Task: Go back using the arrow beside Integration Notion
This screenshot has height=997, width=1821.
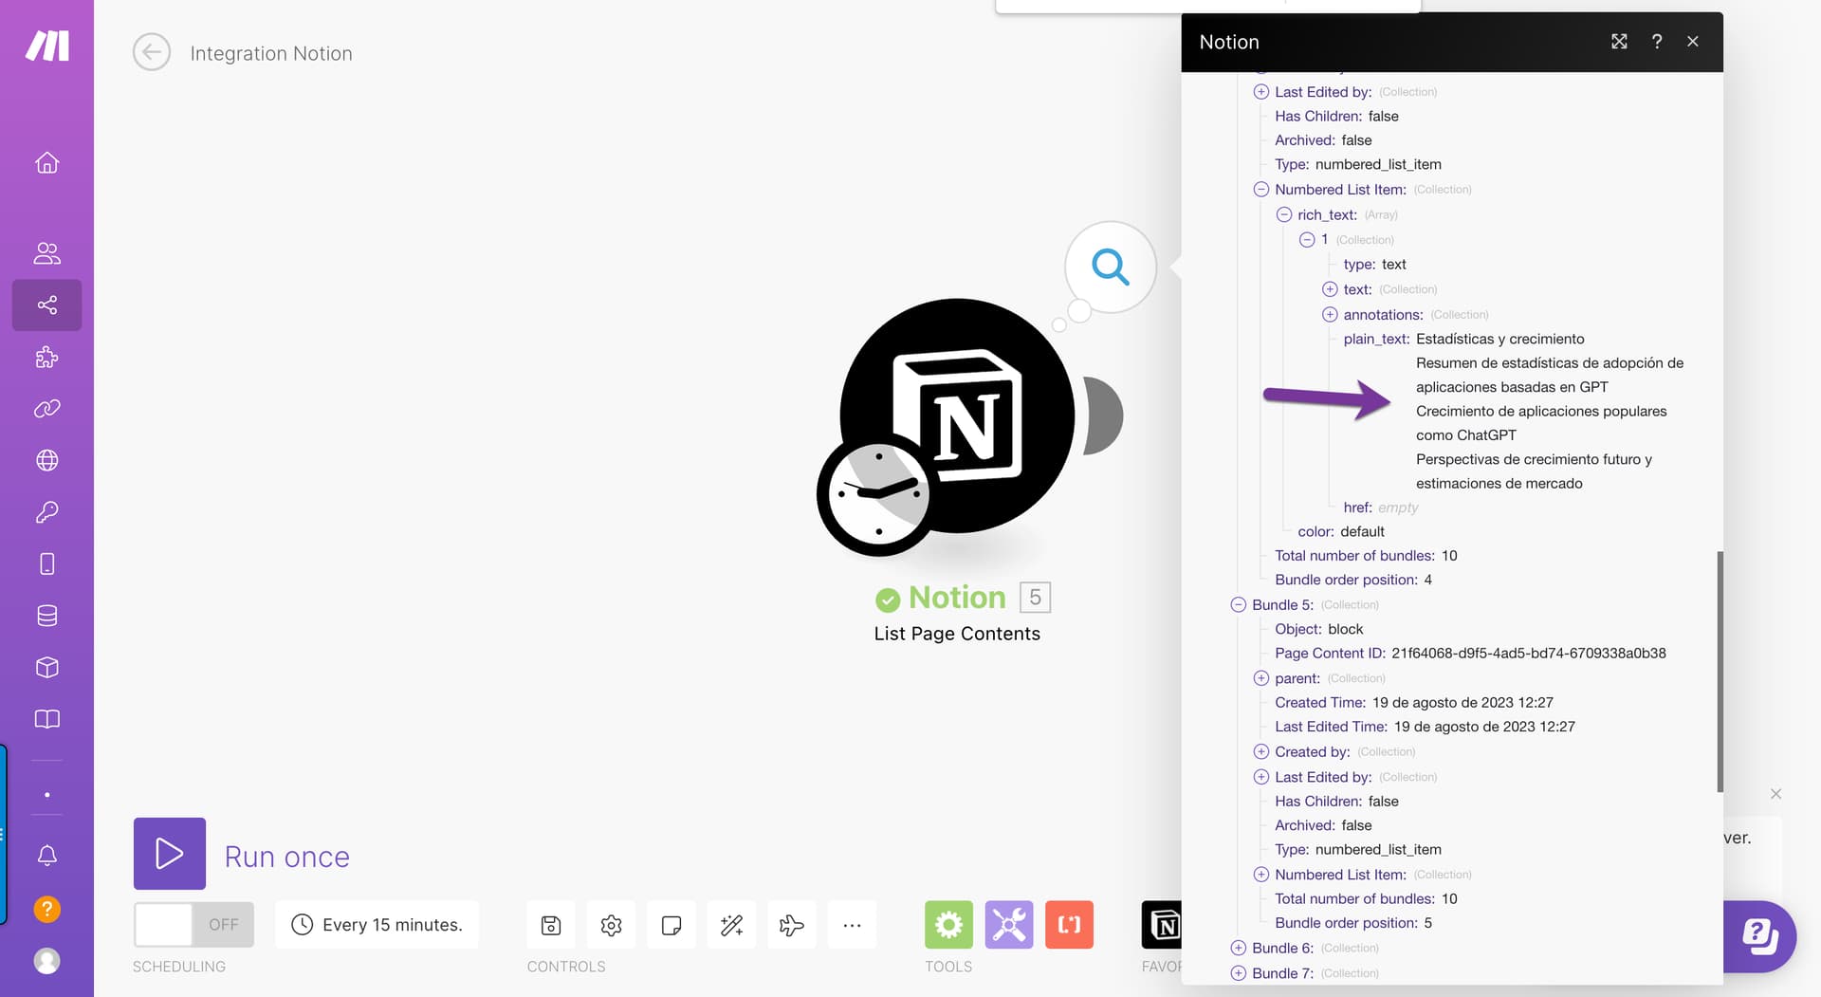Action: (152, 52)
